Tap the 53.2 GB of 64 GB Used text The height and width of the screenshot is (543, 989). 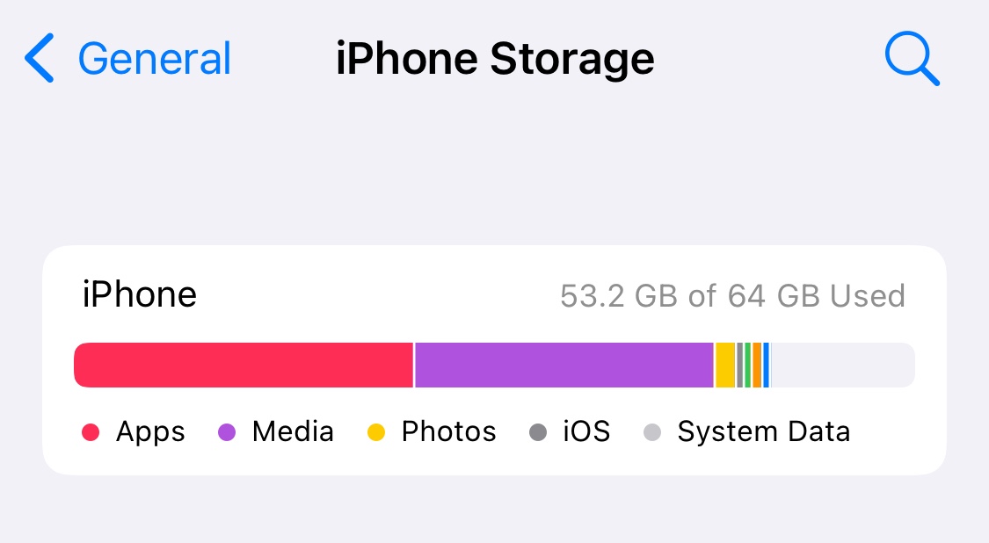(733, 296)
